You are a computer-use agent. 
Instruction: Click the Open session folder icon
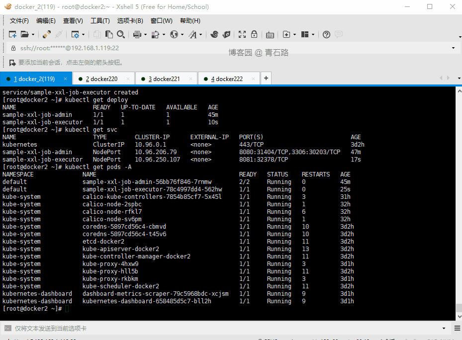click(x=24, y=34)
